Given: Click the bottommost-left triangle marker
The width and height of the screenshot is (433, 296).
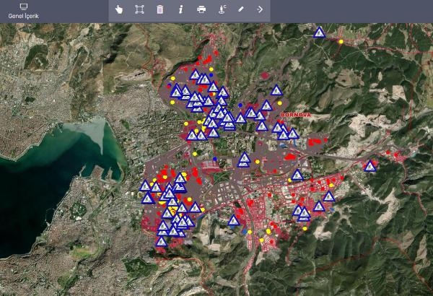Looking at the screenshot, I should pos(161,241).
